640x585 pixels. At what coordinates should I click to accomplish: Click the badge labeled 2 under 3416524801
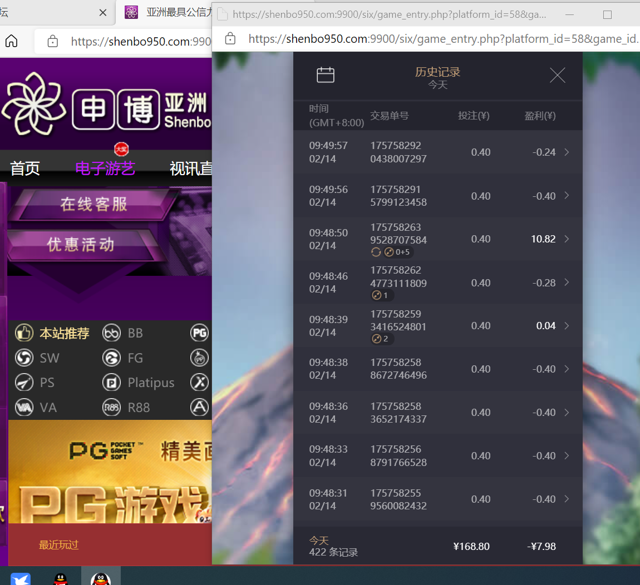(x=382, y=339)
